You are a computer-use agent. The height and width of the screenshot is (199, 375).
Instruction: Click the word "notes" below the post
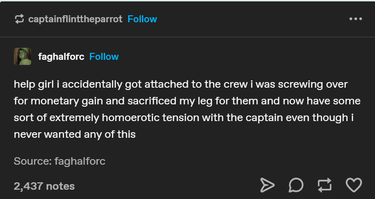tap(60, 186)
